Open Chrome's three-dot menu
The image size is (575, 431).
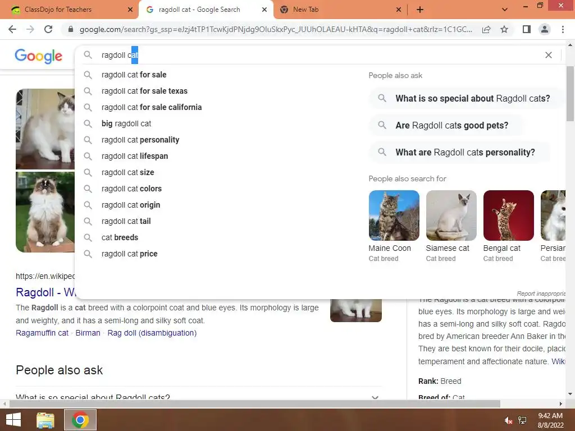[563, 29]
